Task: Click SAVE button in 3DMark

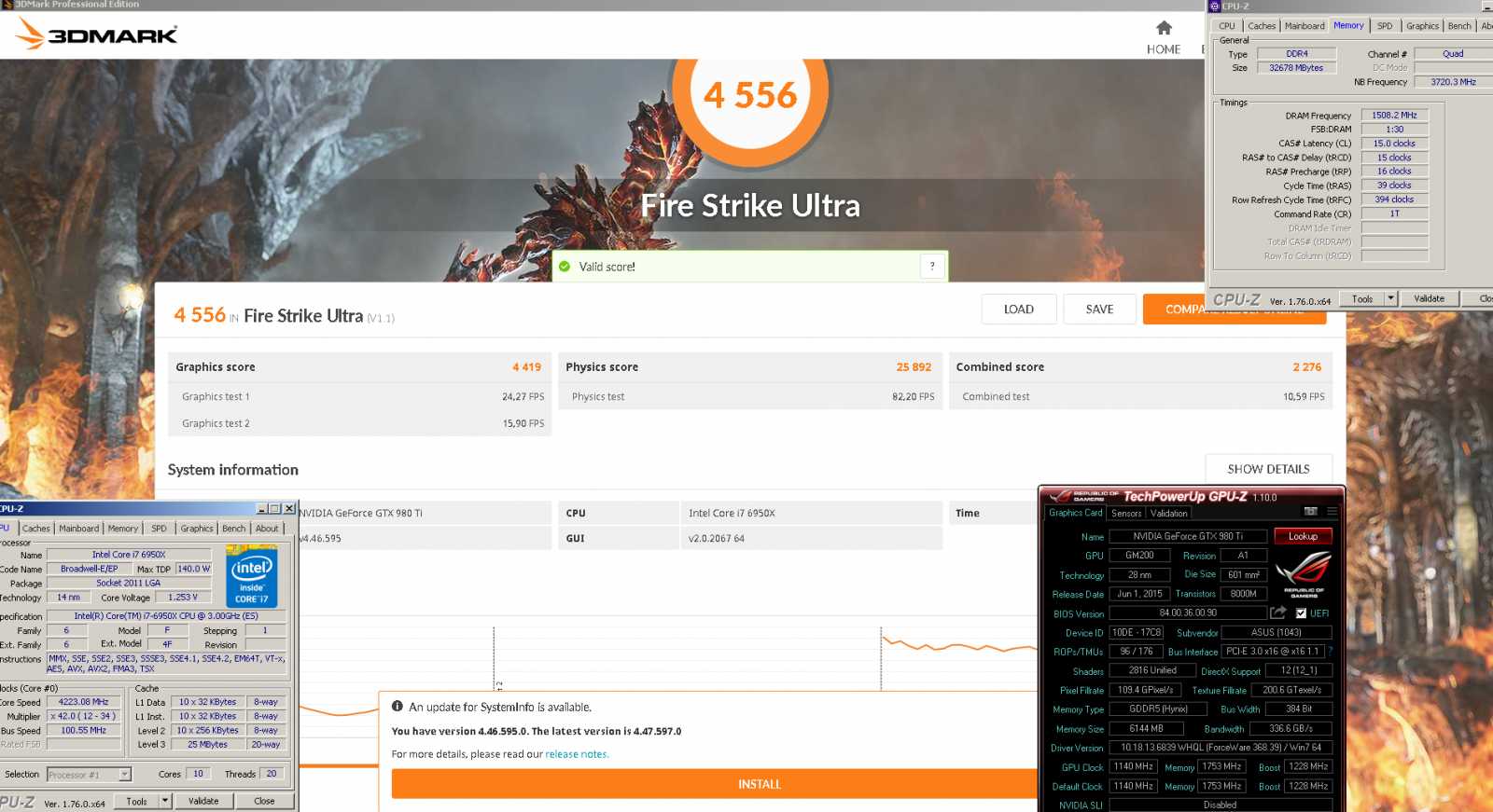Action: (1099, 310)
